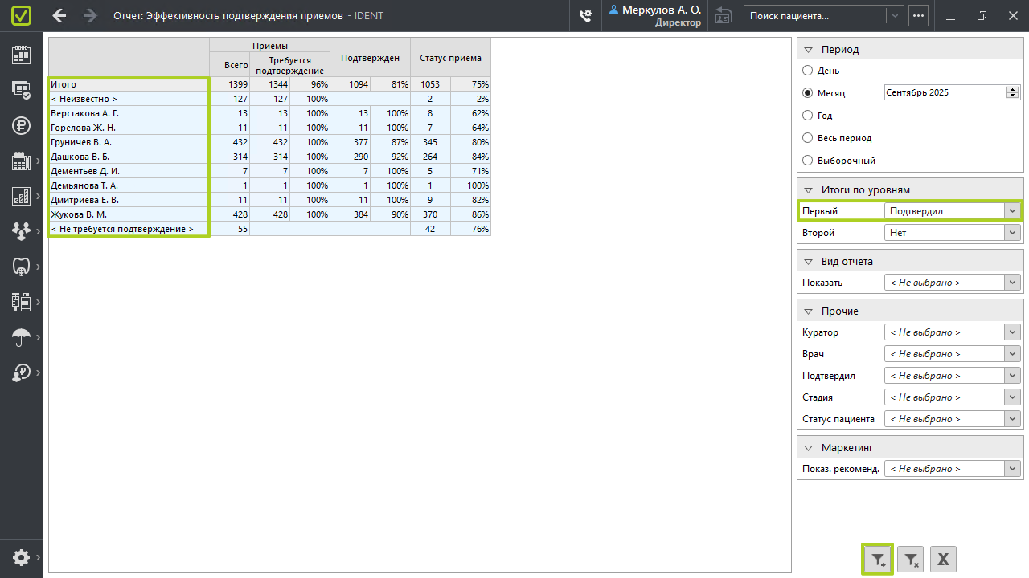
Task: Apply the filter with the funnel arrow button
Action: coord(878,560)
